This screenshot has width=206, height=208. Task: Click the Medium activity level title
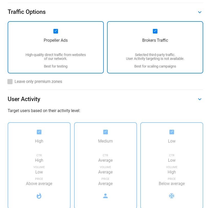[x=105, y=141]
